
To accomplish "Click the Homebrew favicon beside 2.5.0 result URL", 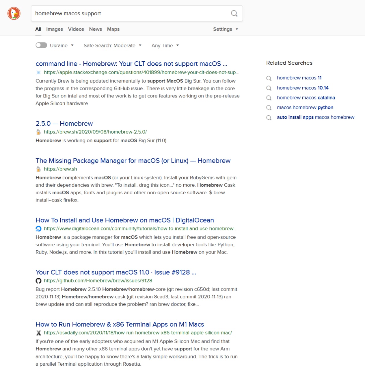I will [38, 132].
